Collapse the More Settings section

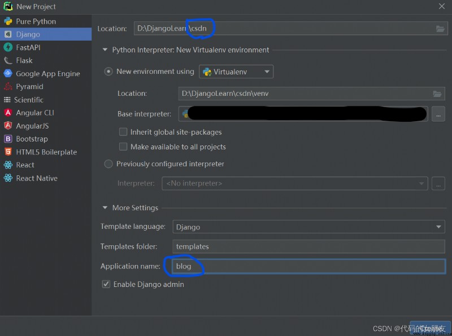click(x=105, y=207)
